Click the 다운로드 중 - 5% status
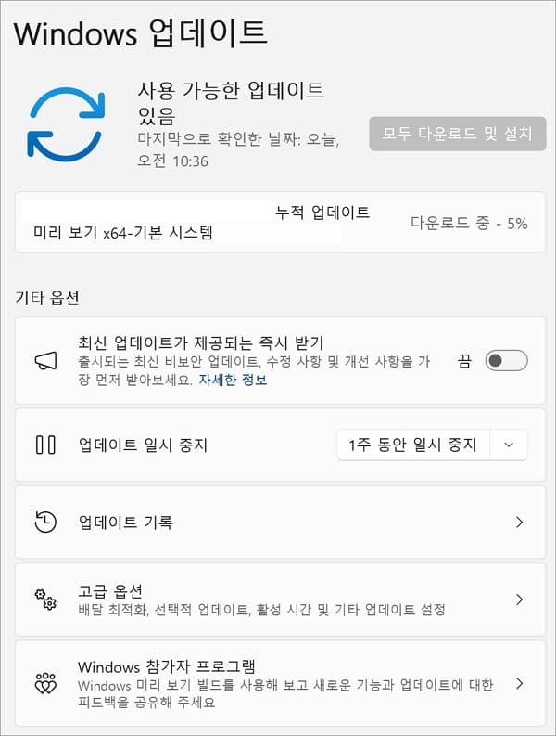 [x=469, y=223]
